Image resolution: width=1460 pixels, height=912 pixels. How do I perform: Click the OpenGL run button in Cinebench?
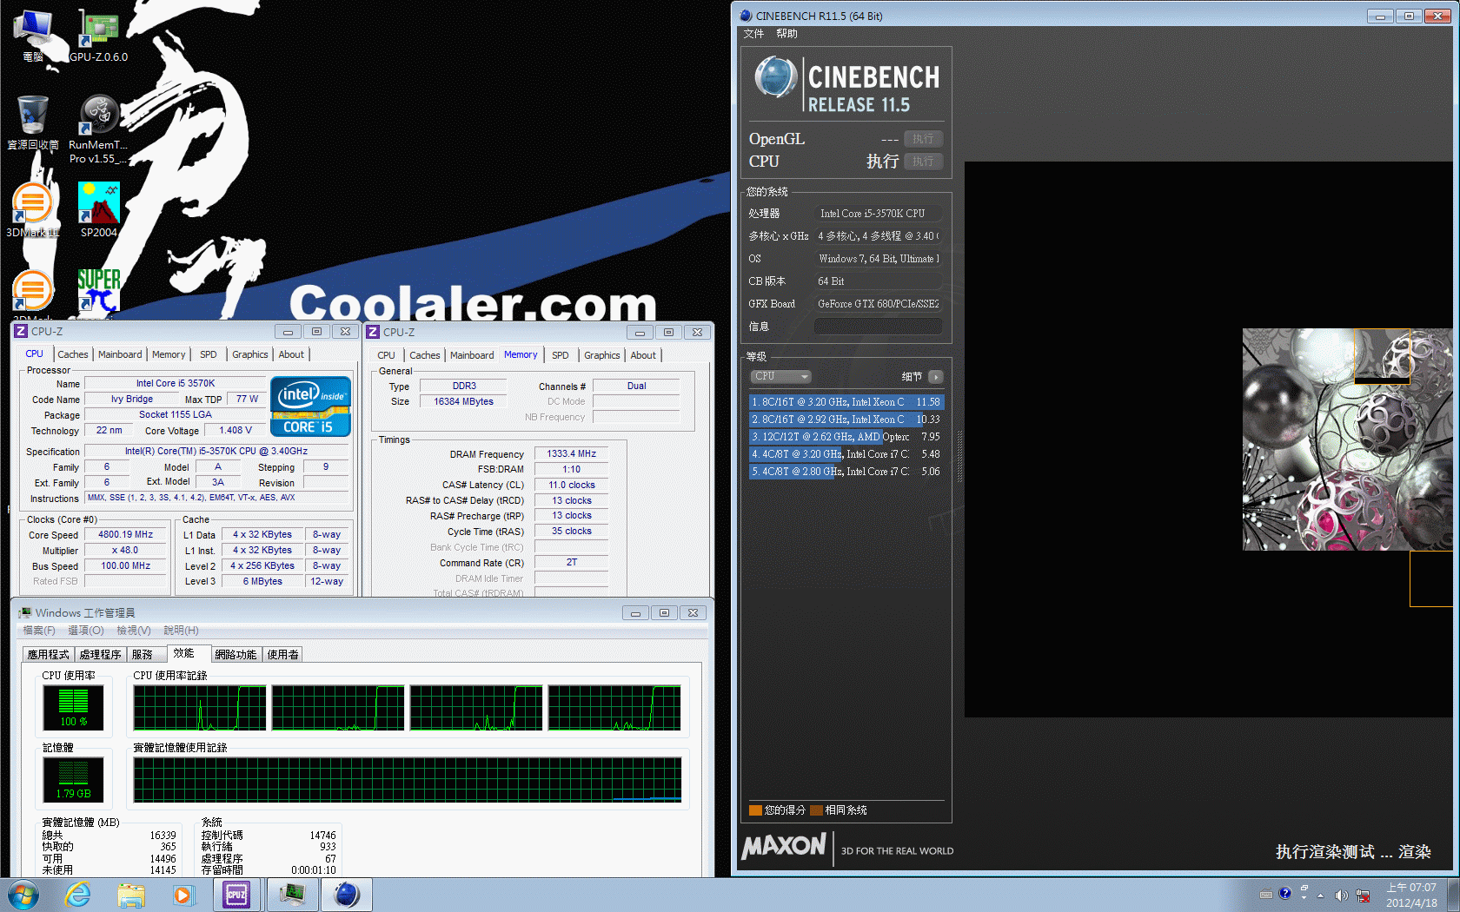click(x=923, y=139)
